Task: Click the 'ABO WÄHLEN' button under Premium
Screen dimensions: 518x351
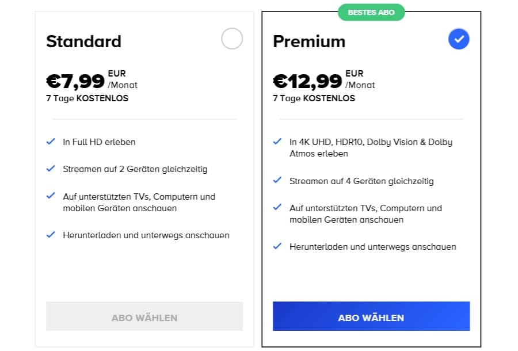Action: [x=370, y=317]
